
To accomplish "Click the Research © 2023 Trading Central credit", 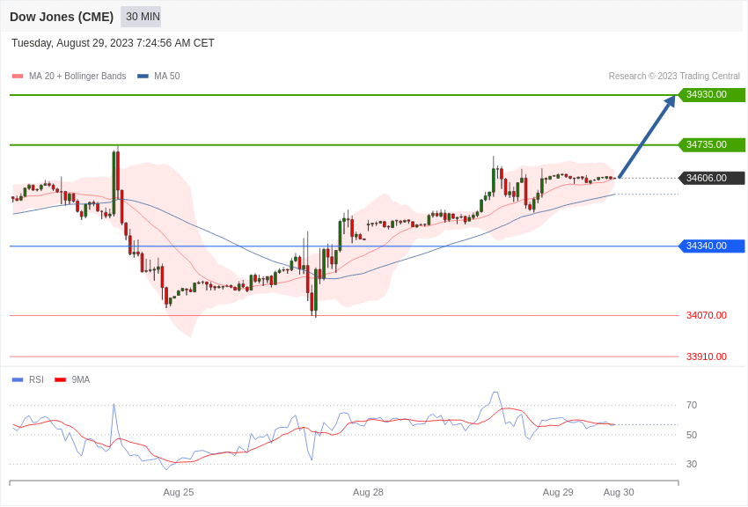I will [674, 77].
